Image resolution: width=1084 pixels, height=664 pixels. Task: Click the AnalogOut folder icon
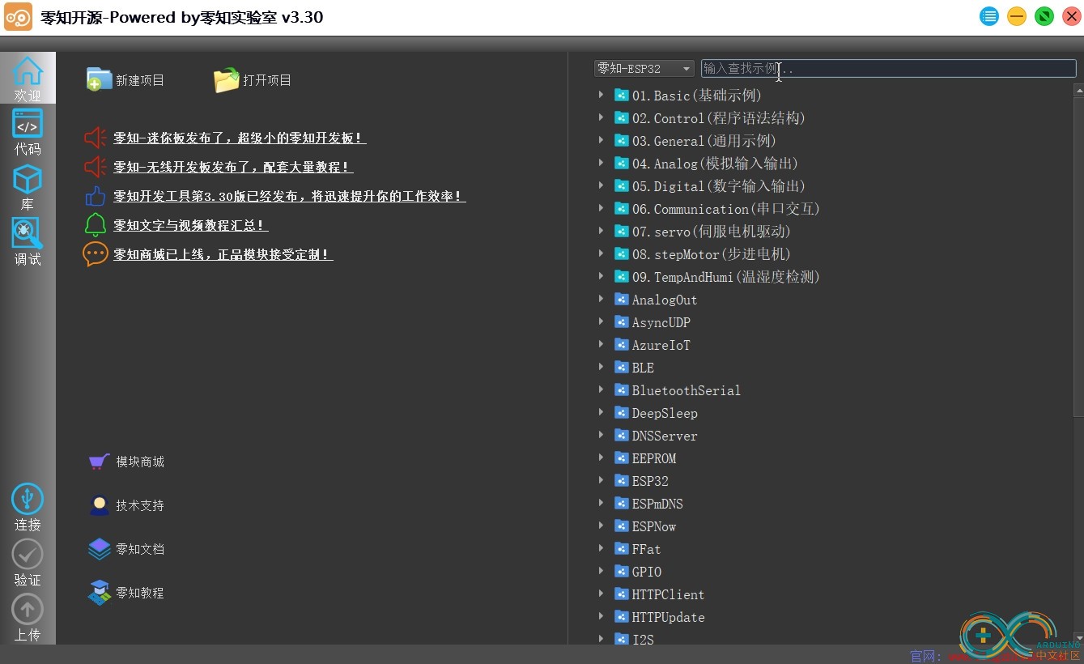[622, 299]
